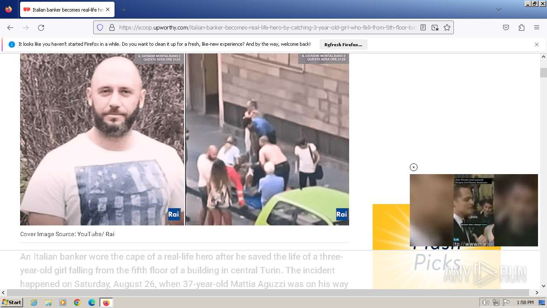
Task: Open tracking protection shield icon
Action: point(100,27)
